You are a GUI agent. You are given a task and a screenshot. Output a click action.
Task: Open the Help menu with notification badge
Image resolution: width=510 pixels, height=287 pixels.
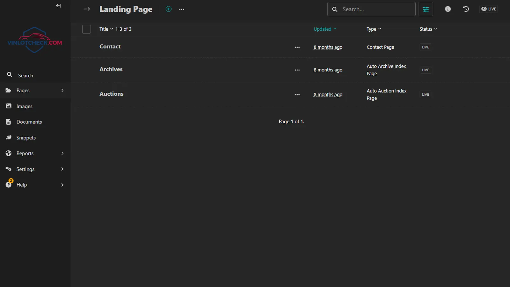[x=21, y=184]
